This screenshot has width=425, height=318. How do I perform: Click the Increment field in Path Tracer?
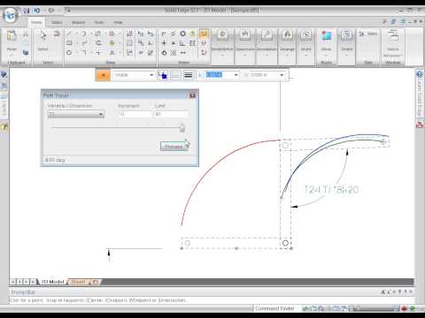(x=135, y=114)
